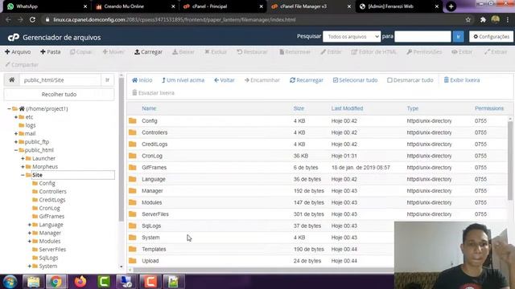Expand the etc folder in tree
Image resolution: width=515 pixels, height=289 pixels.
click(16, 117)
